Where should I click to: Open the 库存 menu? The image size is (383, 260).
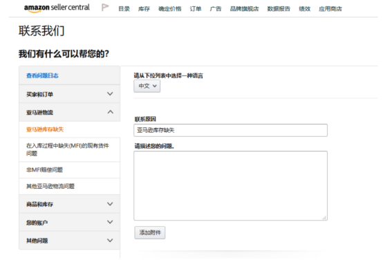point(144,9)
